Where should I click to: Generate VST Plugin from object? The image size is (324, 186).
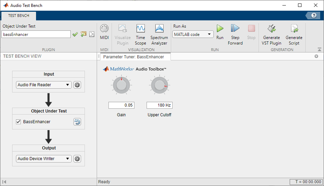coord(272,35)
